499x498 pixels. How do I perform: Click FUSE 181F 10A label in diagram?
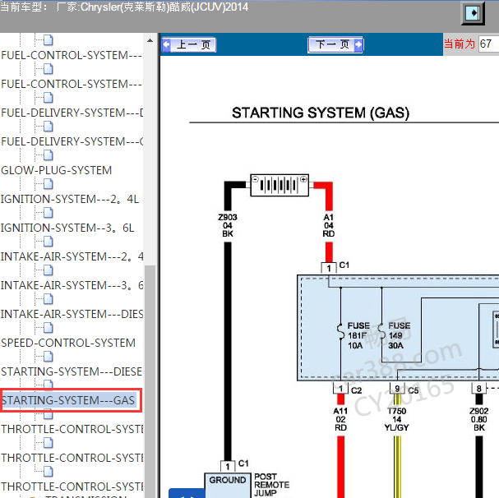(358, 336)
